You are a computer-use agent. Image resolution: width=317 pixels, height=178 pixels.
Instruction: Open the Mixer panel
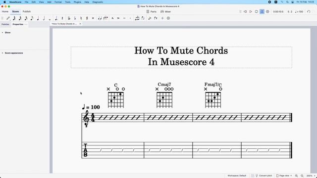(166, 11)
